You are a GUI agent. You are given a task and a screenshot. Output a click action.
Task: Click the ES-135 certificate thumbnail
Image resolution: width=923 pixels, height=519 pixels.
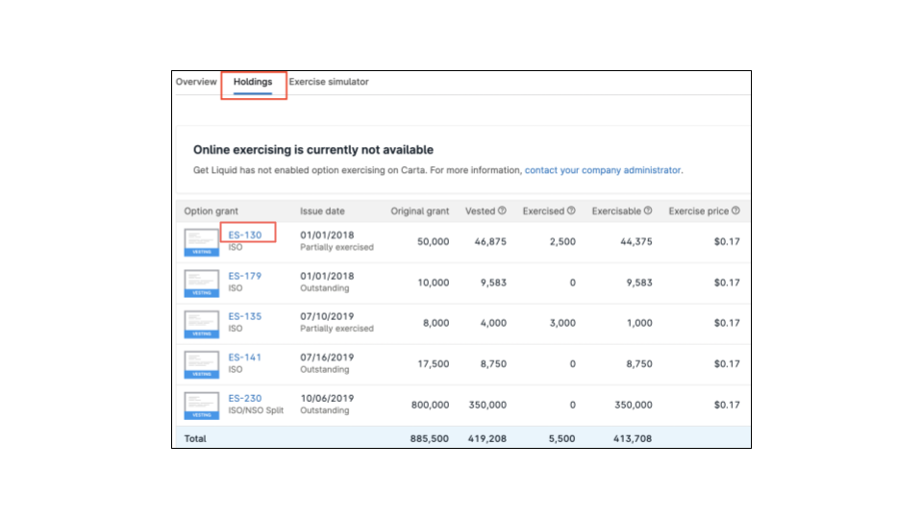point(201,324)
